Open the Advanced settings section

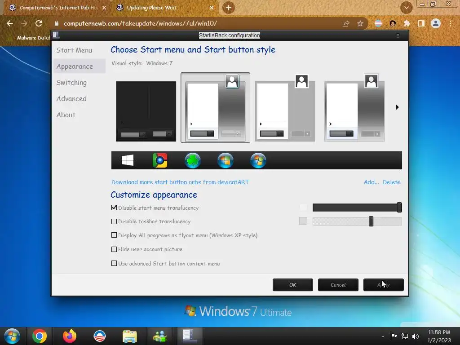click(71, 98)
